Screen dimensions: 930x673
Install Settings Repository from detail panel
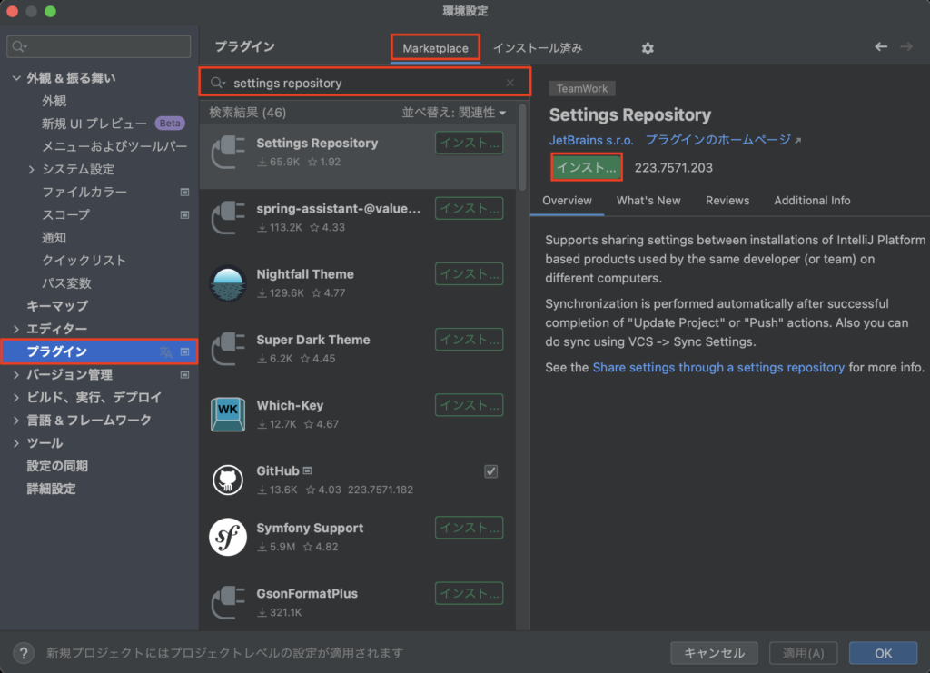[x=586, y=167]
